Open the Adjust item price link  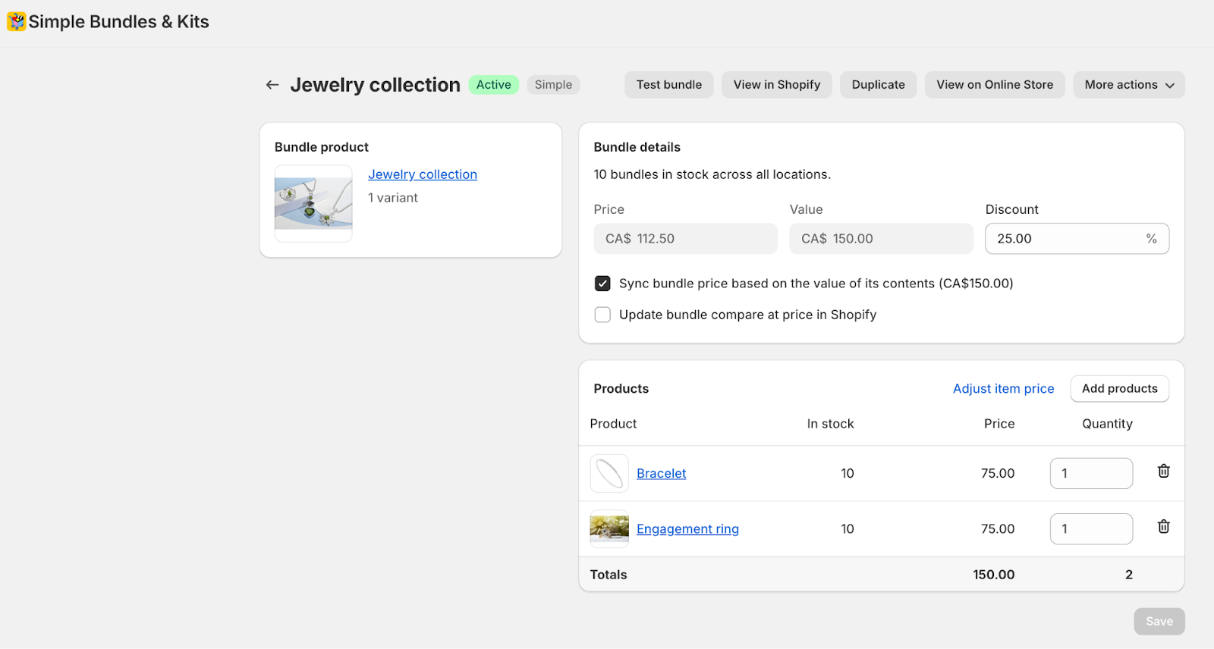(x=1003, y=389)
